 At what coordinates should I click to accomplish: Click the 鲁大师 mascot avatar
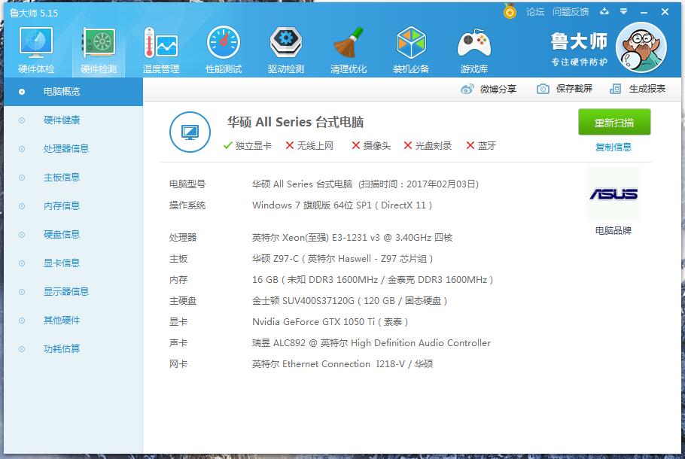641,47
